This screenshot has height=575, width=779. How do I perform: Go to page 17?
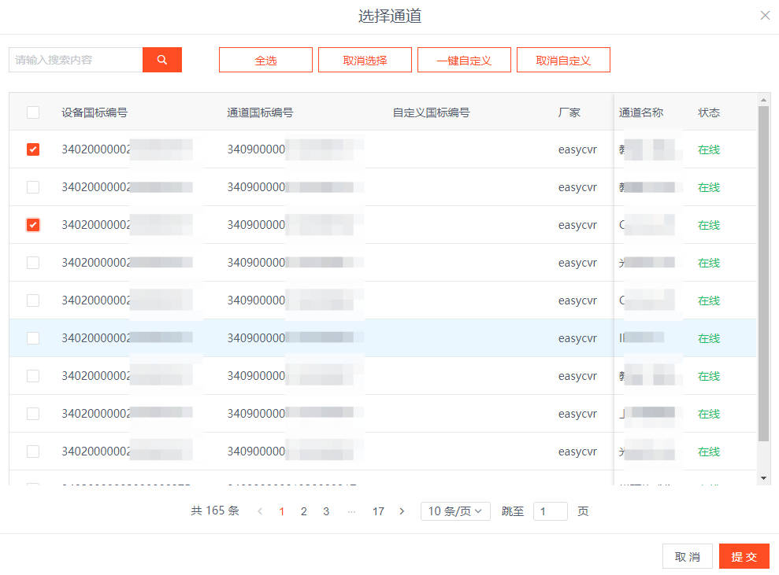[x=379, y=511]
